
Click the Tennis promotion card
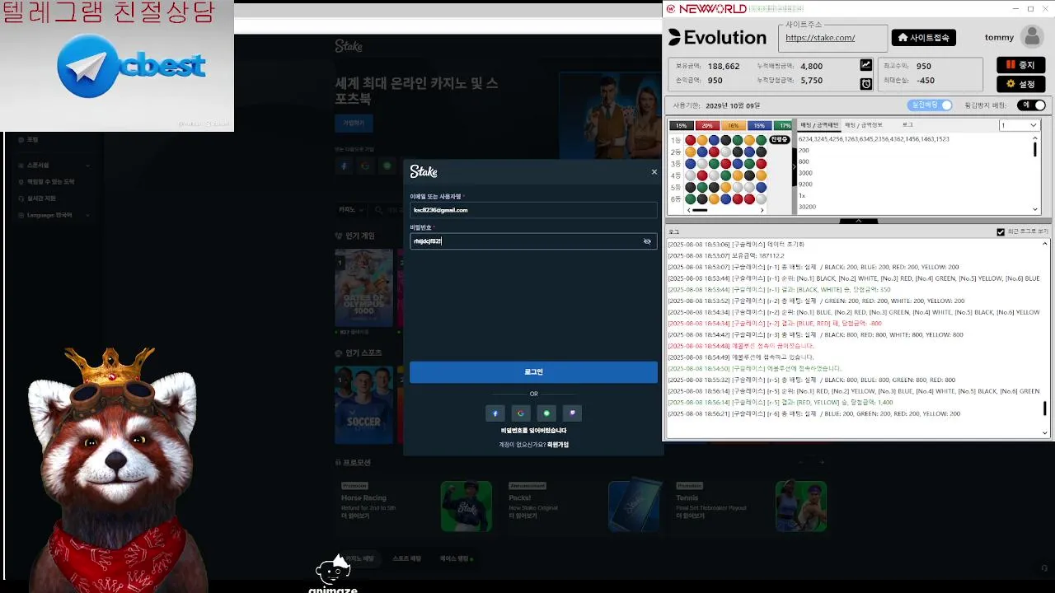(x=751, y=505)
